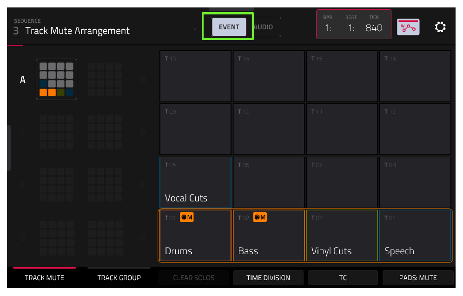463x296 pixels.
Task: Toggle track pad T12
Action: click(x=415, y=129)
